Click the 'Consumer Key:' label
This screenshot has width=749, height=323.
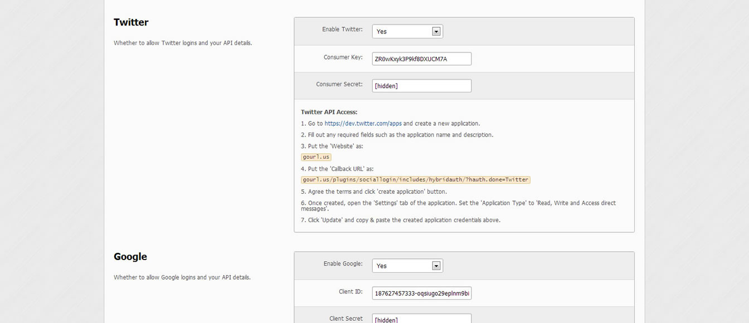tap(343, 57)
